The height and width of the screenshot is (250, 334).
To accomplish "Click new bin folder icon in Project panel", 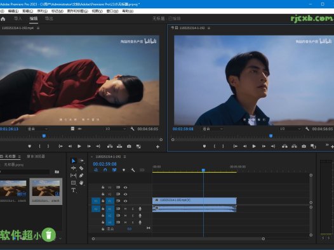I will pyautogui.click(x=57, y=171).
